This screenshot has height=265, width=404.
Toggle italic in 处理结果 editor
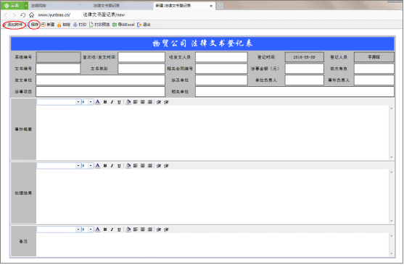pos(112,166)
